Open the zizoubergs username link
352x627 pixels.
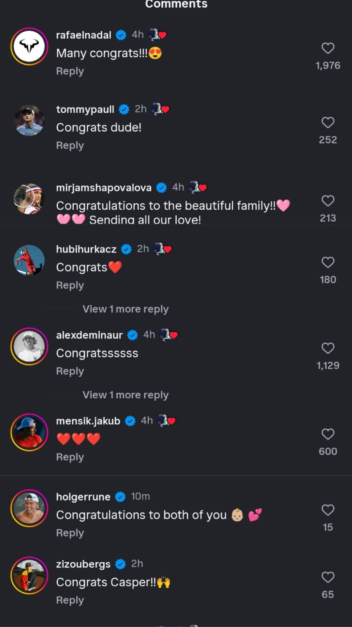tap(83, 564)
